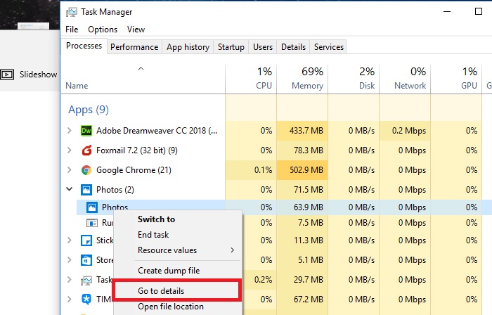Switch to the App history tab
The image size is (492, 315).
pos(188,47)
